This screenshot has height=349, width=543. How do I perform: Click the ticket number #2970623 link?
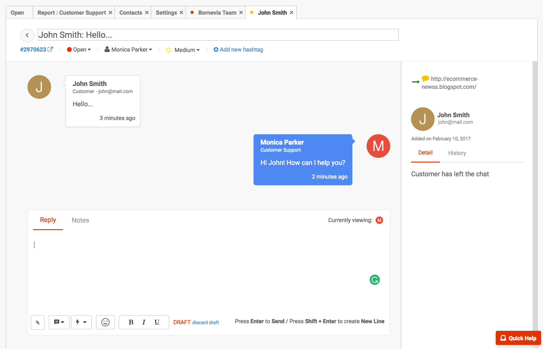[x=33, y=49]
